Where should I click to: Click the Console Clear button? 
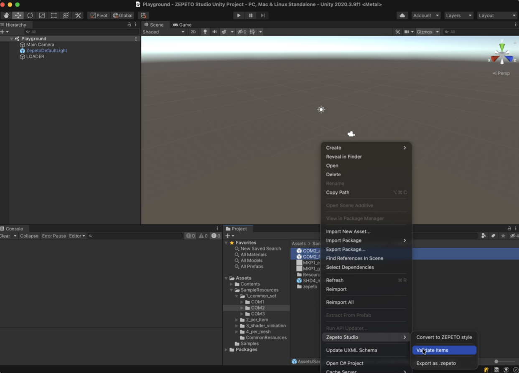pos(5,236)
